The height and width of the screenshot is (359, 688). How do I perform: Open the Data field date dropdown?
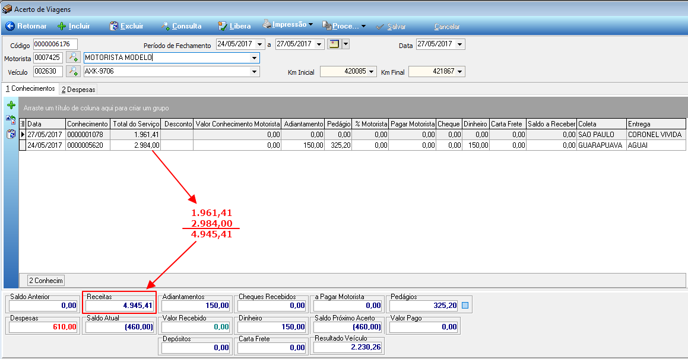pos(460,45)
